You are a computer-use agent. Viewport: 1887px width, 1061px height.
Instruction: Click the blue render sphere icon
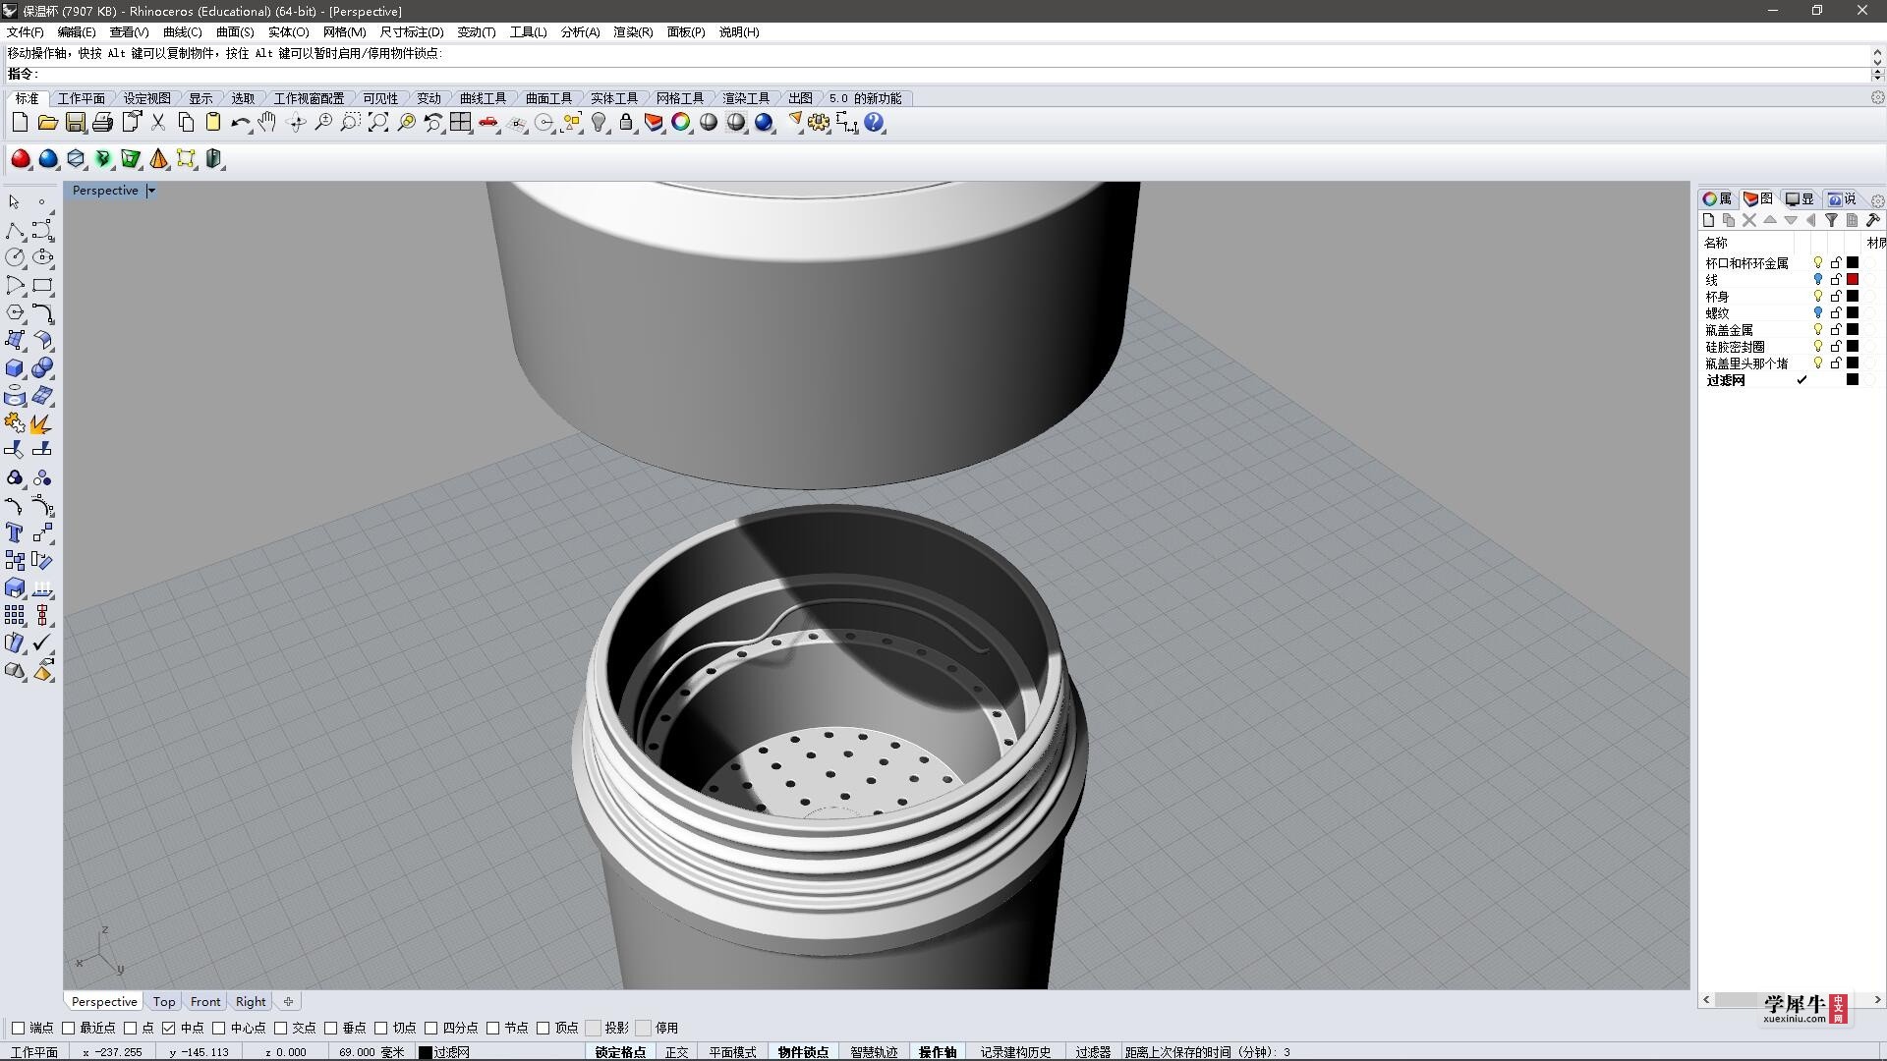click(x=764, y=123)
